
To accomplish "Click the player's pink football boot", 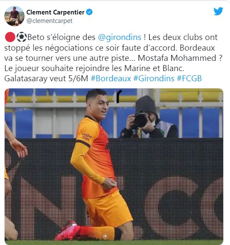I will pos(68,230).
